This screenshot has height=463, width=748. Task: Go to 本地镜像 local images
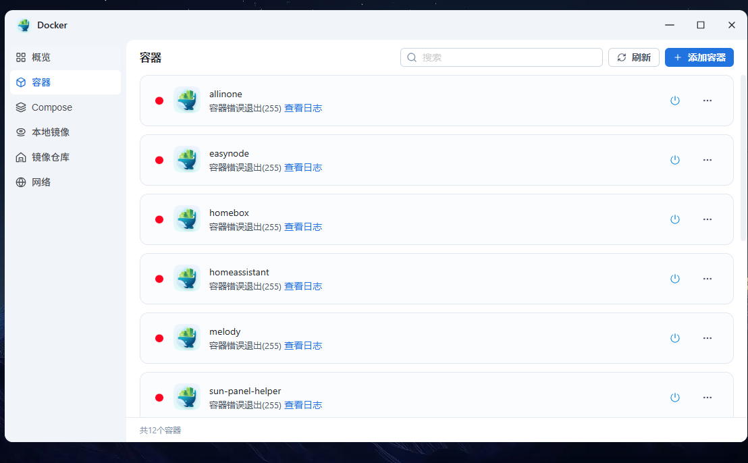pyautogui.click(x=65, y=132)
